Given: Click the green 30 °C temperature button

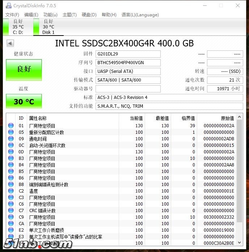Looking at the screenshot, I should (24, 102).
